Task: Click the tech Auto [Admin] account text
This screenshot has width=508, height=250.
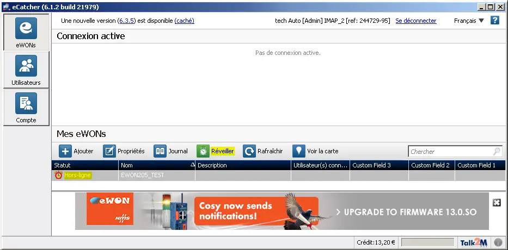Action: (x=332, y=21)
